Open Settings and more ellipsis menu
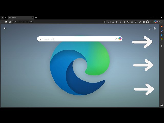Image resolution: width=164 pixels, height=123 pixels. pos(151,22)
